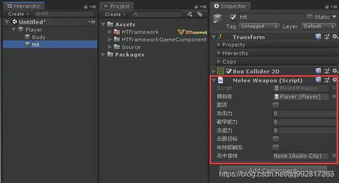Click the Player (Player) object reference field
This screenshot has width=339, height=183.
click(x=301, y=96)
